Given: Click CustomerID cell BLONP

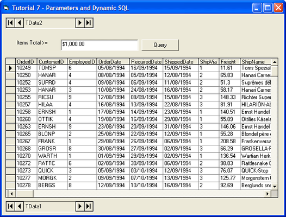Looking at the screenshot, I should pos(52,134).
